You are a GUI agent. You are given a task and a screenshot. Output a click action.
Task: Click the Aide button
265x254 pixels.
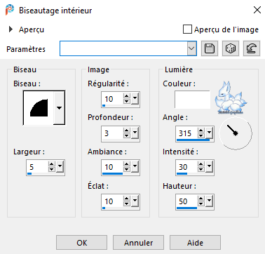(195, 243)
